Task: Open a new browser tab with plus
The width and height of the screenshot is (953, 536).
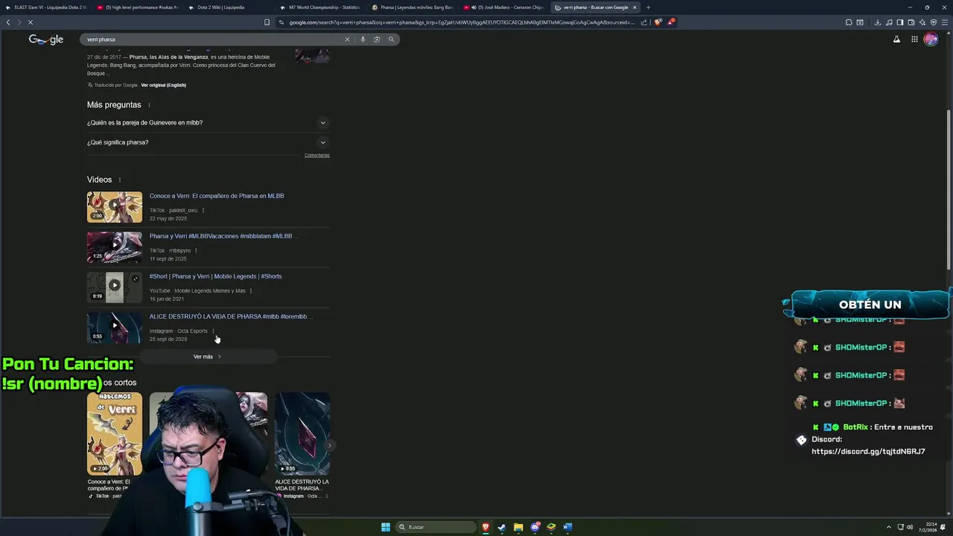Action: [648, 7]
